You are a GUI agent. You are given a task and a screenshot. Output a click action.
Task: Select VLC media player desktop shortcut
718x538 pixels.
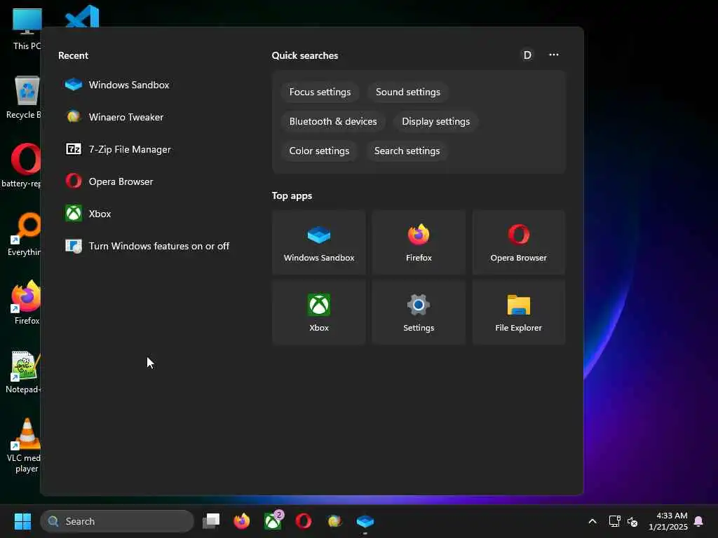25,445
